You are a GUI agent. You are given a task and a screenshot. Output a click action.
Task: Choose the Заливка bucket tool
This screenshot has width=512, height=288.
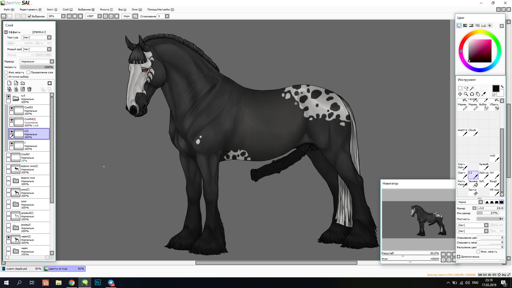tap(473, 183)
